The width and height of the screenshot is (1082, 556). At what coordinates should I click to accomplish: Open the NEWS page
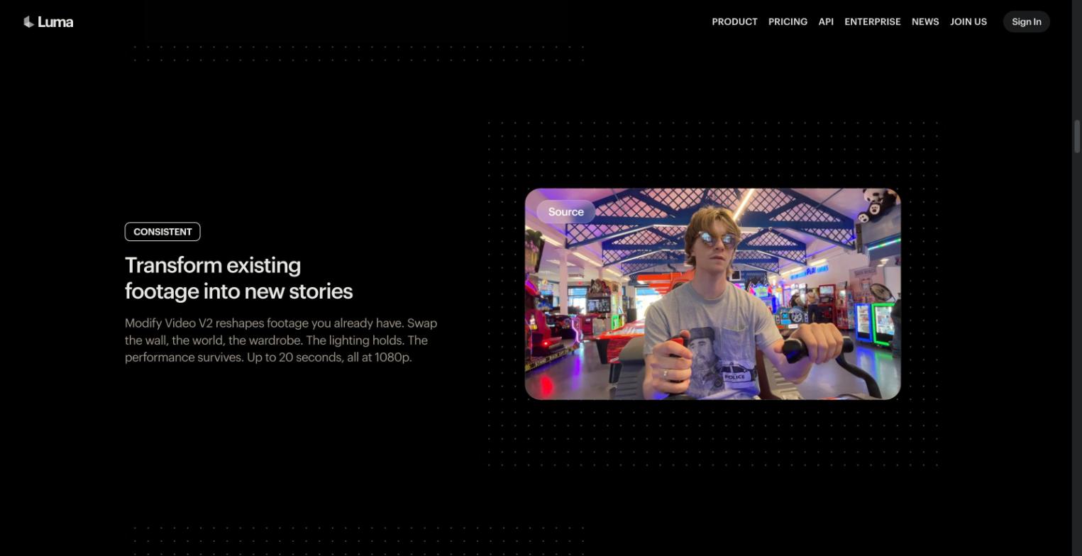(x=925, y=22)
